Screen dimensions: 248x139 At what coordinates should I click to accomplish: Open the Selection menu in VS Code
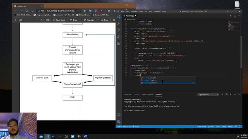[134, 12]
